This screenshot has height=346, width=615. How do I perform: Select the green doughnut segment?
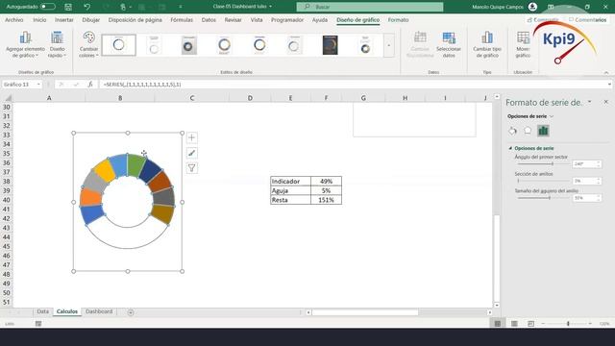click(x=136, y=164)
